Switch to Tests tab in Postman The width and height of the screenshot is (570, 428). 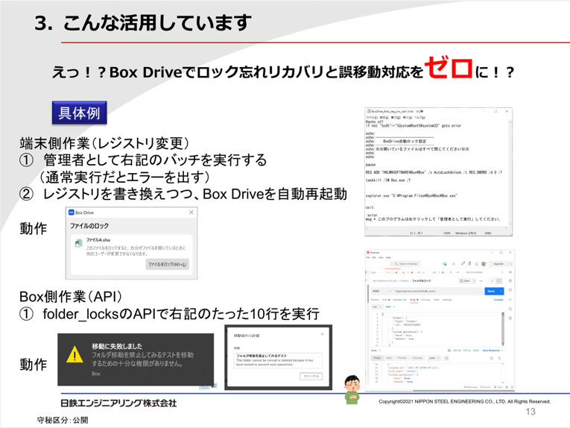click(x=437, y=300)
